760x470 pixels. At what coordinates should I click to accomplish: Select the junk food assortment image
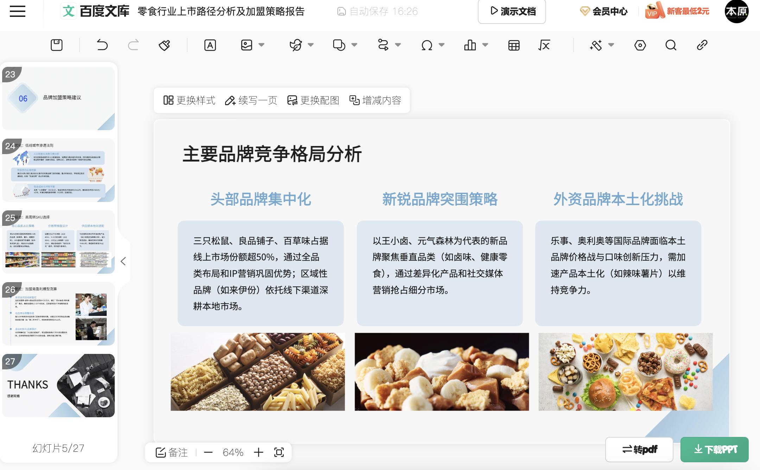[626, 371]
